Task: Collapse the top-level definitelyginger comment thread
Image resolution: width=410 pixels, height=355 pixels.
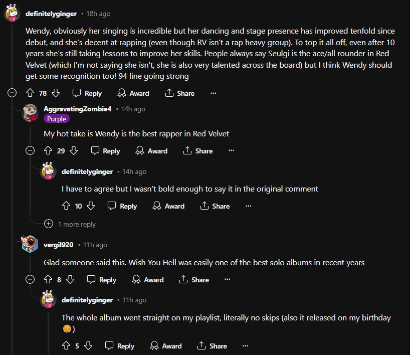Action: coord(13,93)
